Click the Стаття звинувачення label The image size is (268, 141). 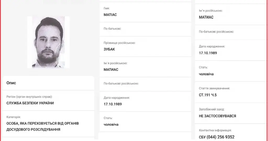214,89
